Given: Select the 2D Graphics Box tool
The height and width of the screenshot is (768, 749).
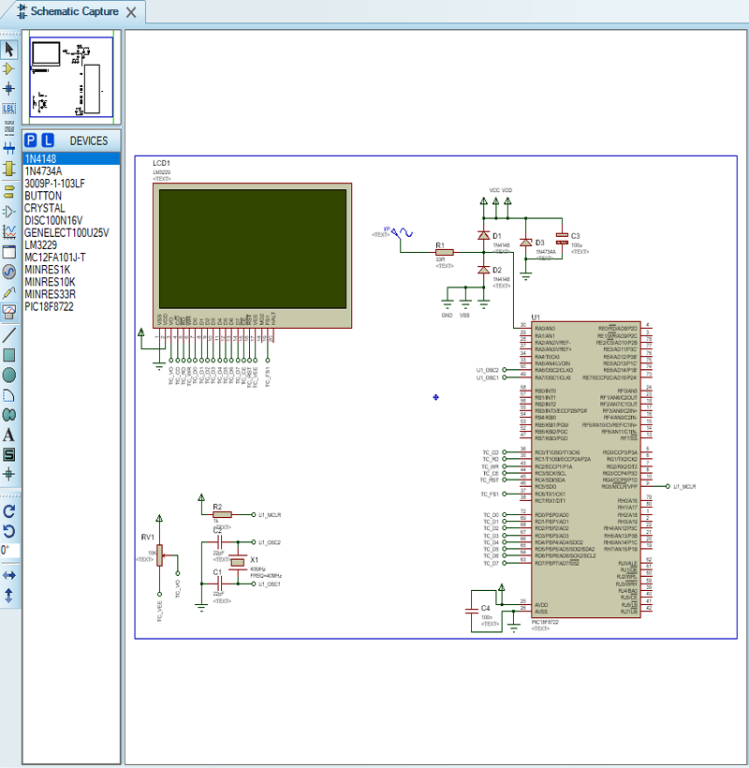Looking at the screenshot, I should [x=9, y=355].
